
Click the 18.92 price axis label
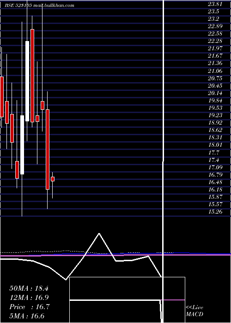coord(215,123)
